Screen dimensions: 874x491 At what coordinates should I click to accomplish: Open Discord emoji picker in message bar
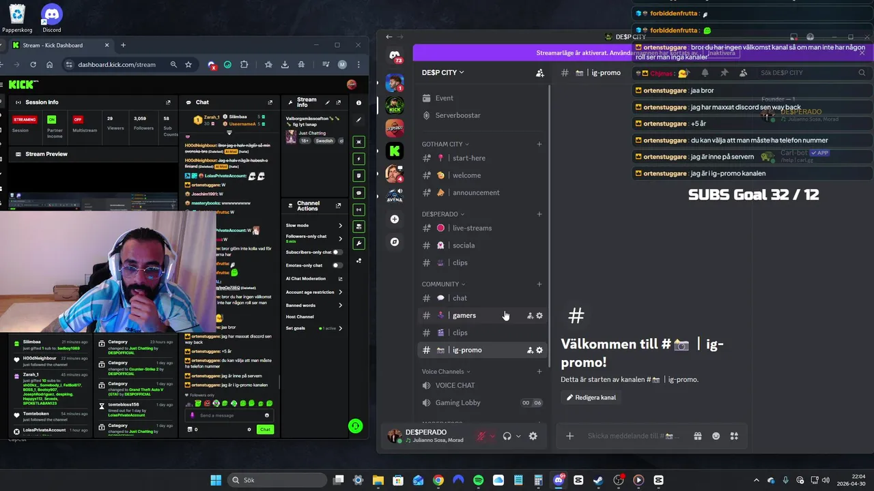point(716,436)
